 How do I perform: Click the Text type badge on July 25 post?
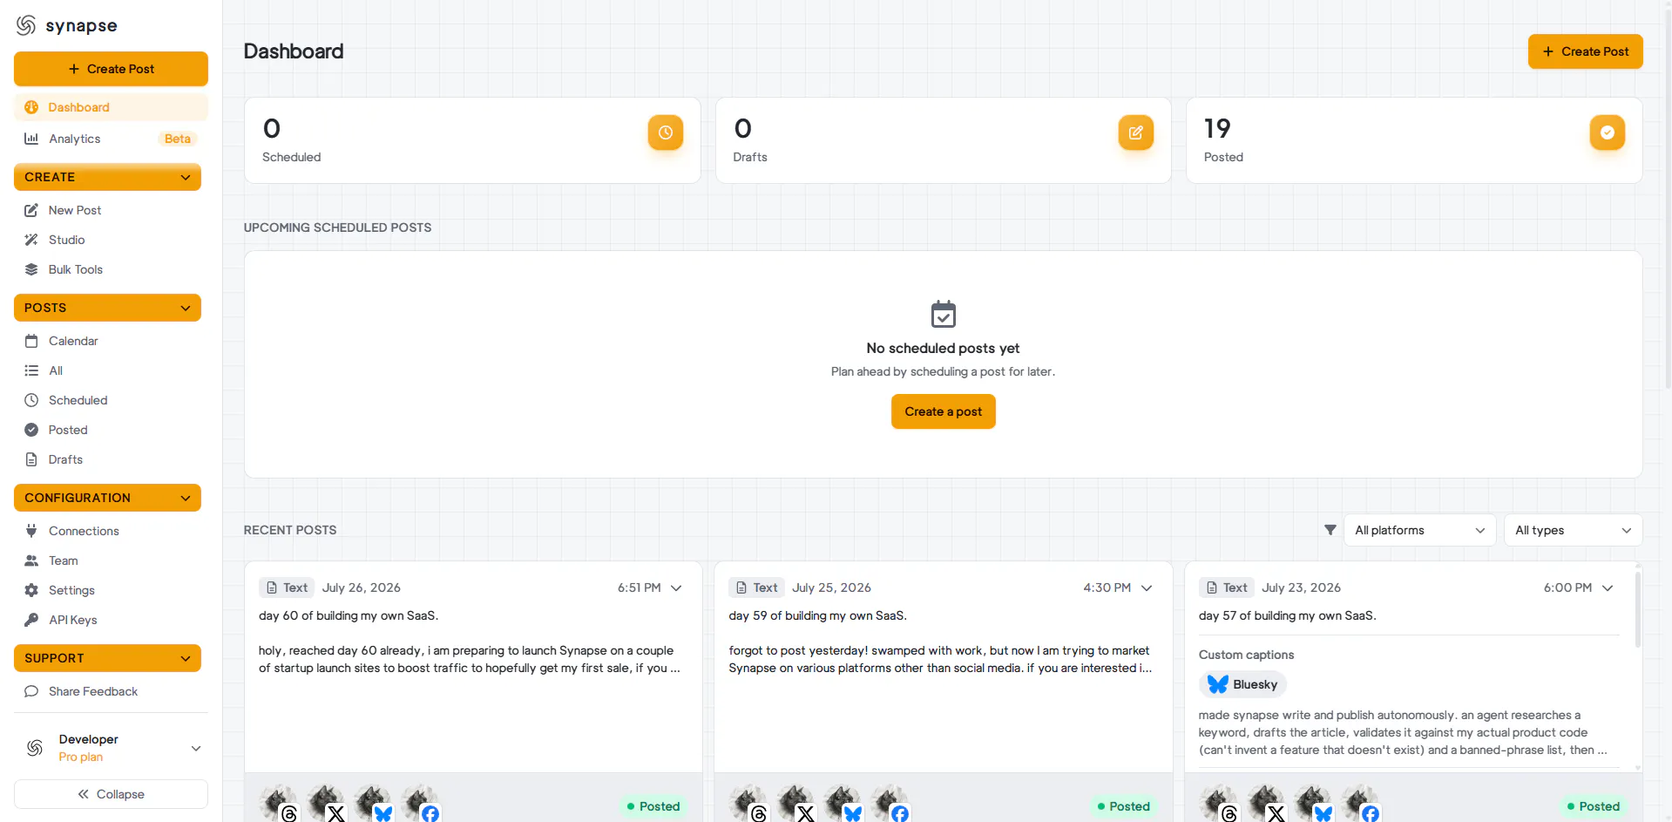(x=756, y=588)
